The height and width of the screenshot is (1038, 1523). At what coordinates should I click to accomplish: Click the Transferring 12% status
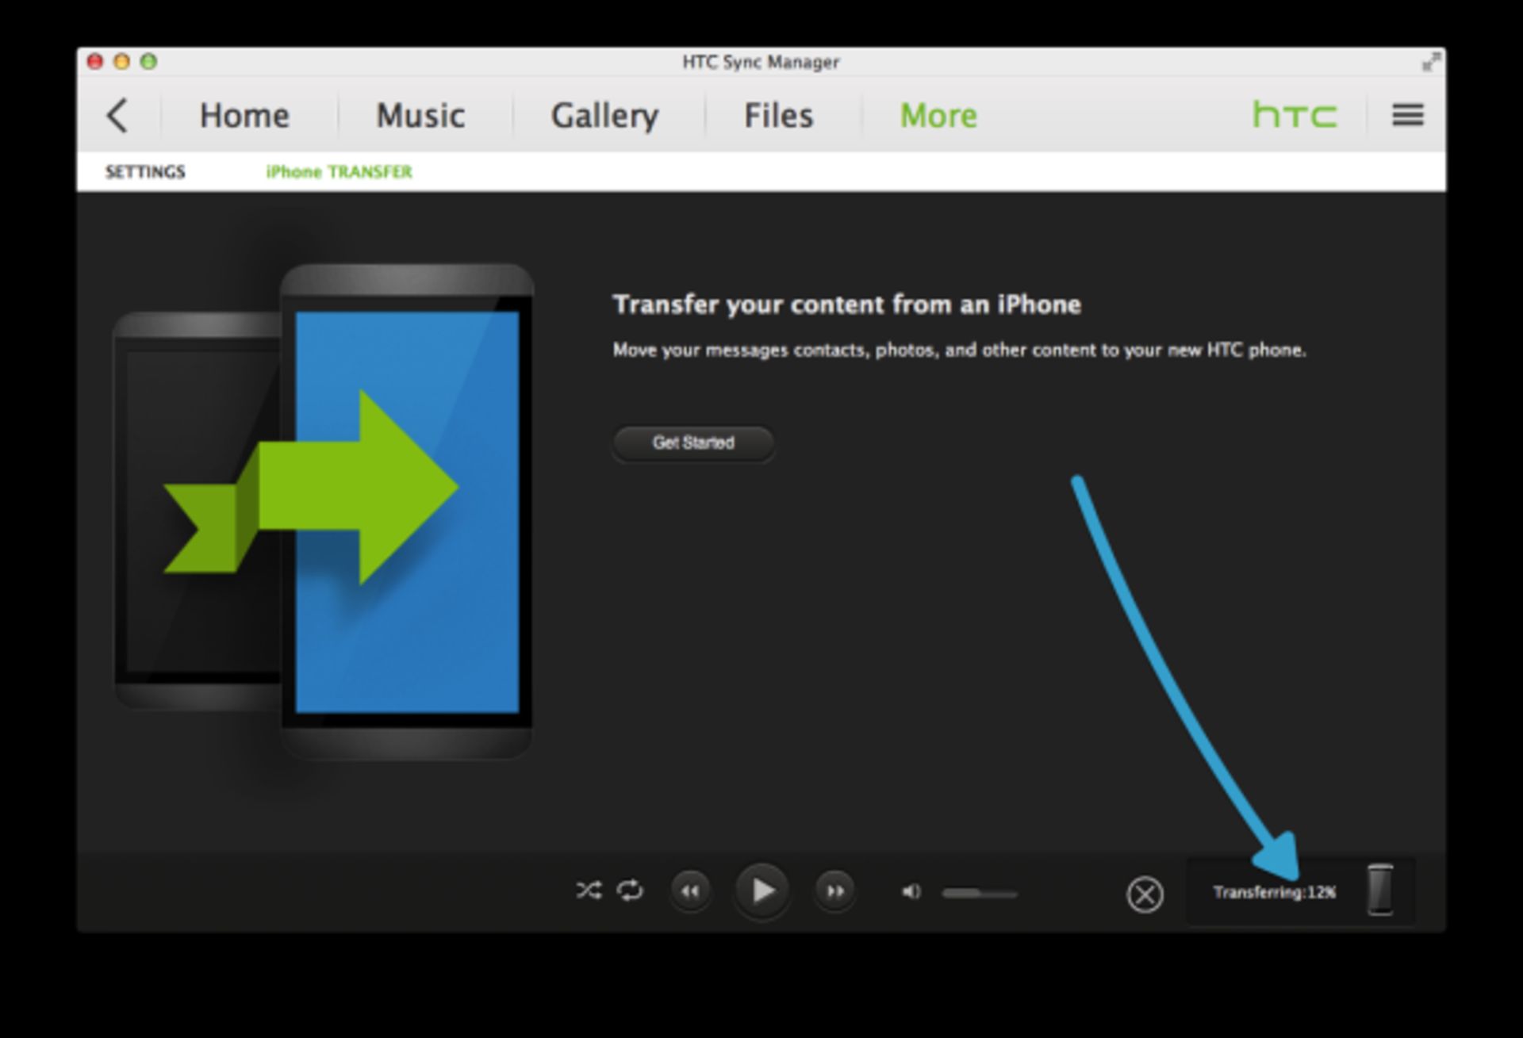[1274, 893]
